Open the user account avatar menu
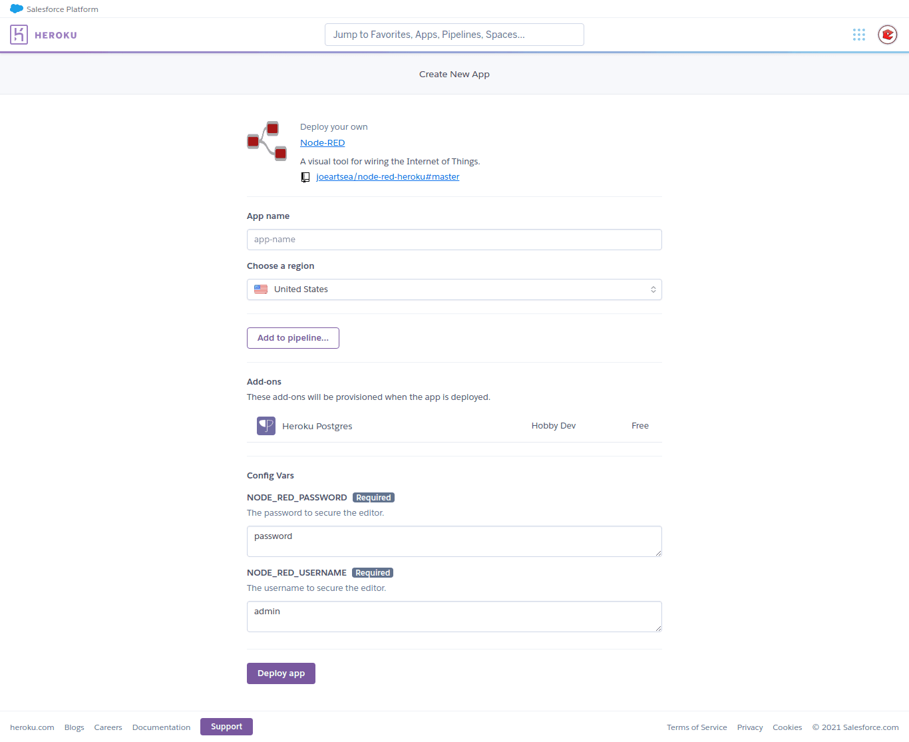Viewport: 909px width, 742px height. [888, 35]
